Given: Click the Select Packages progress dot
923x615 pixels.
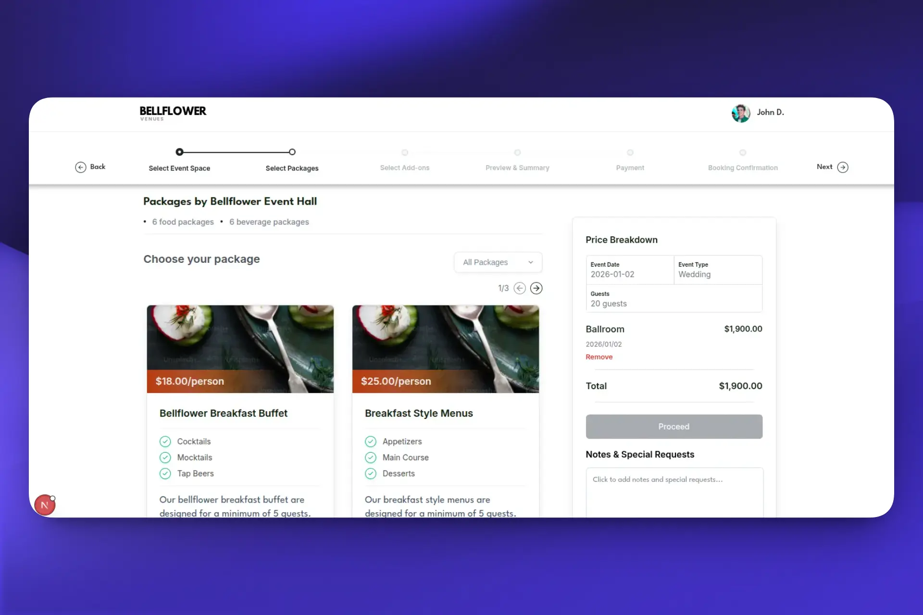Looking at the screenshot, I should [292, 152].
